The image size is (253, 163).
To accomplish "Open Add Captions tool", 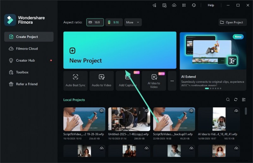I will click(x=128, y=81).
